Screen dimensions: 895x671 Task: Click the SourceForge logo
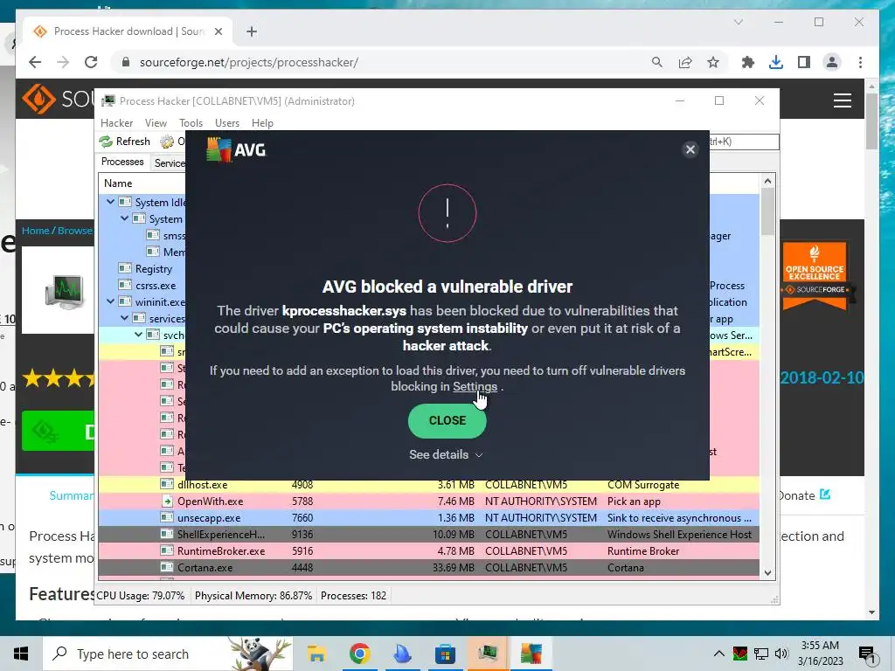coord(58,99)
